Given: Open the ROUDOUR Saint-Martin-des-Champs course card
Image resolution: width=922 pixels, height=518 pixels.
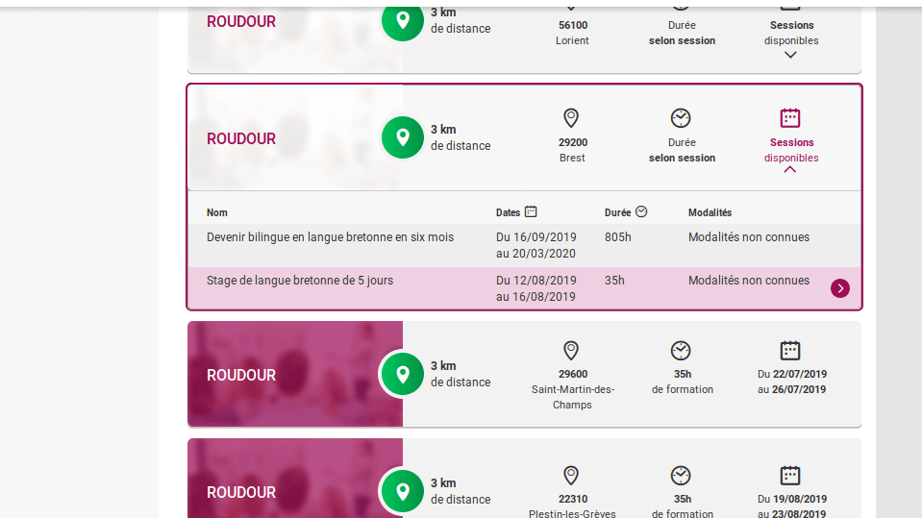Looking at the screenshot, I should (525, 374).
